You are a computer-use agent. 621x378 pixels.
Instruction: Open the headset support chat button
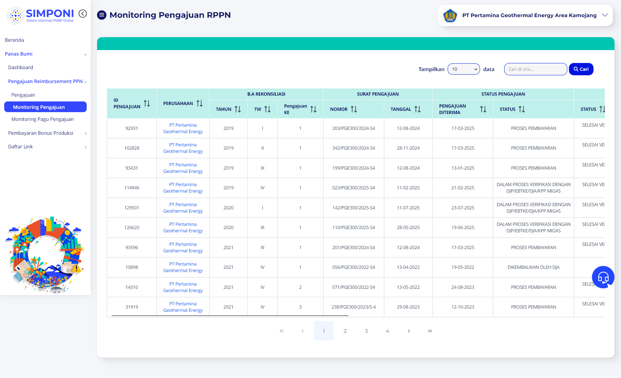[x=603, y=277]
